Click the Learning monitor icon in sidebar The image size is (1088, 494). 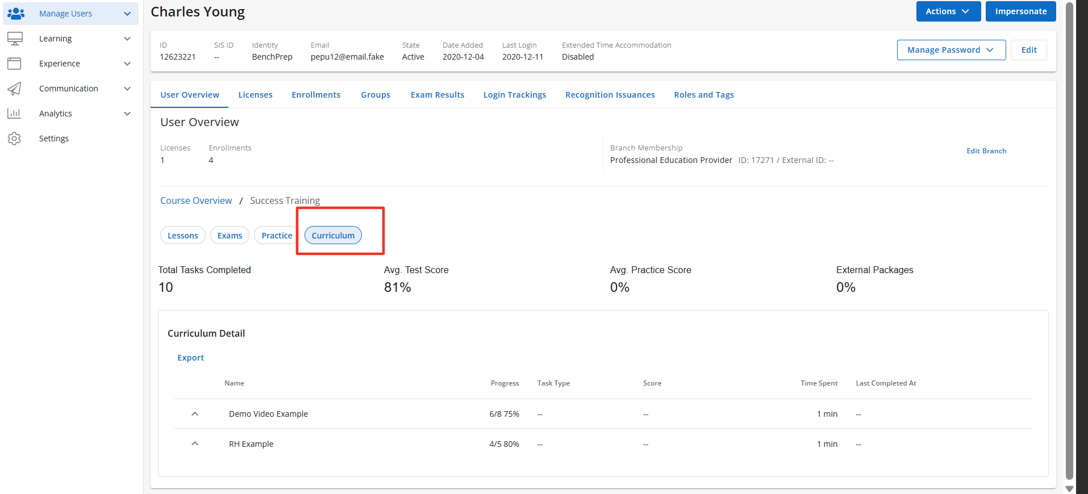click(x=15, y=39)
